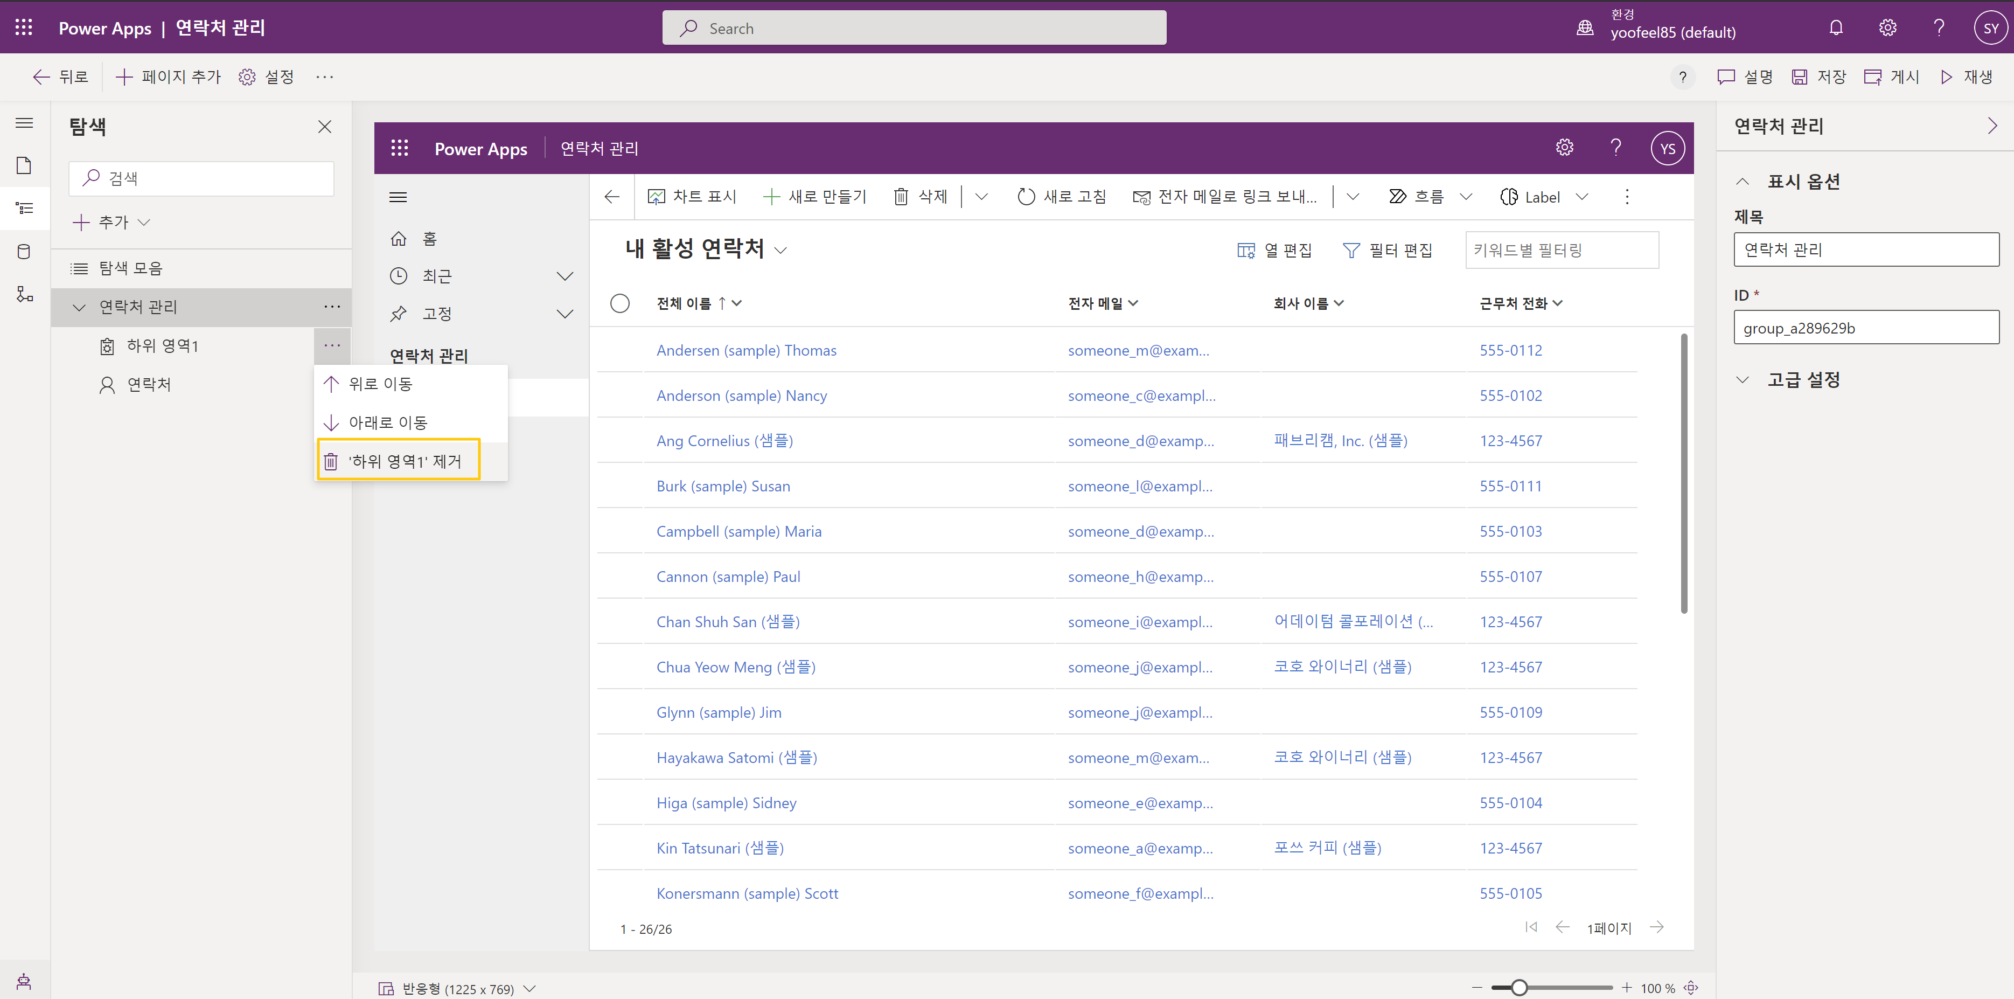
Task: Open more commands vertical ellipsis in preview
Action: point(1627,197)
